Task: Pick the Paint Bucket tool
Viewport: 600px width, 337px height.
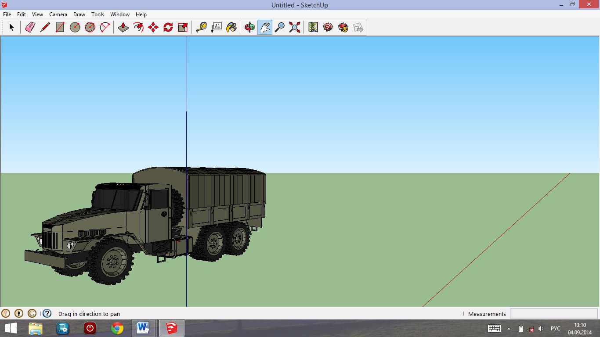Action: point(231,27)
